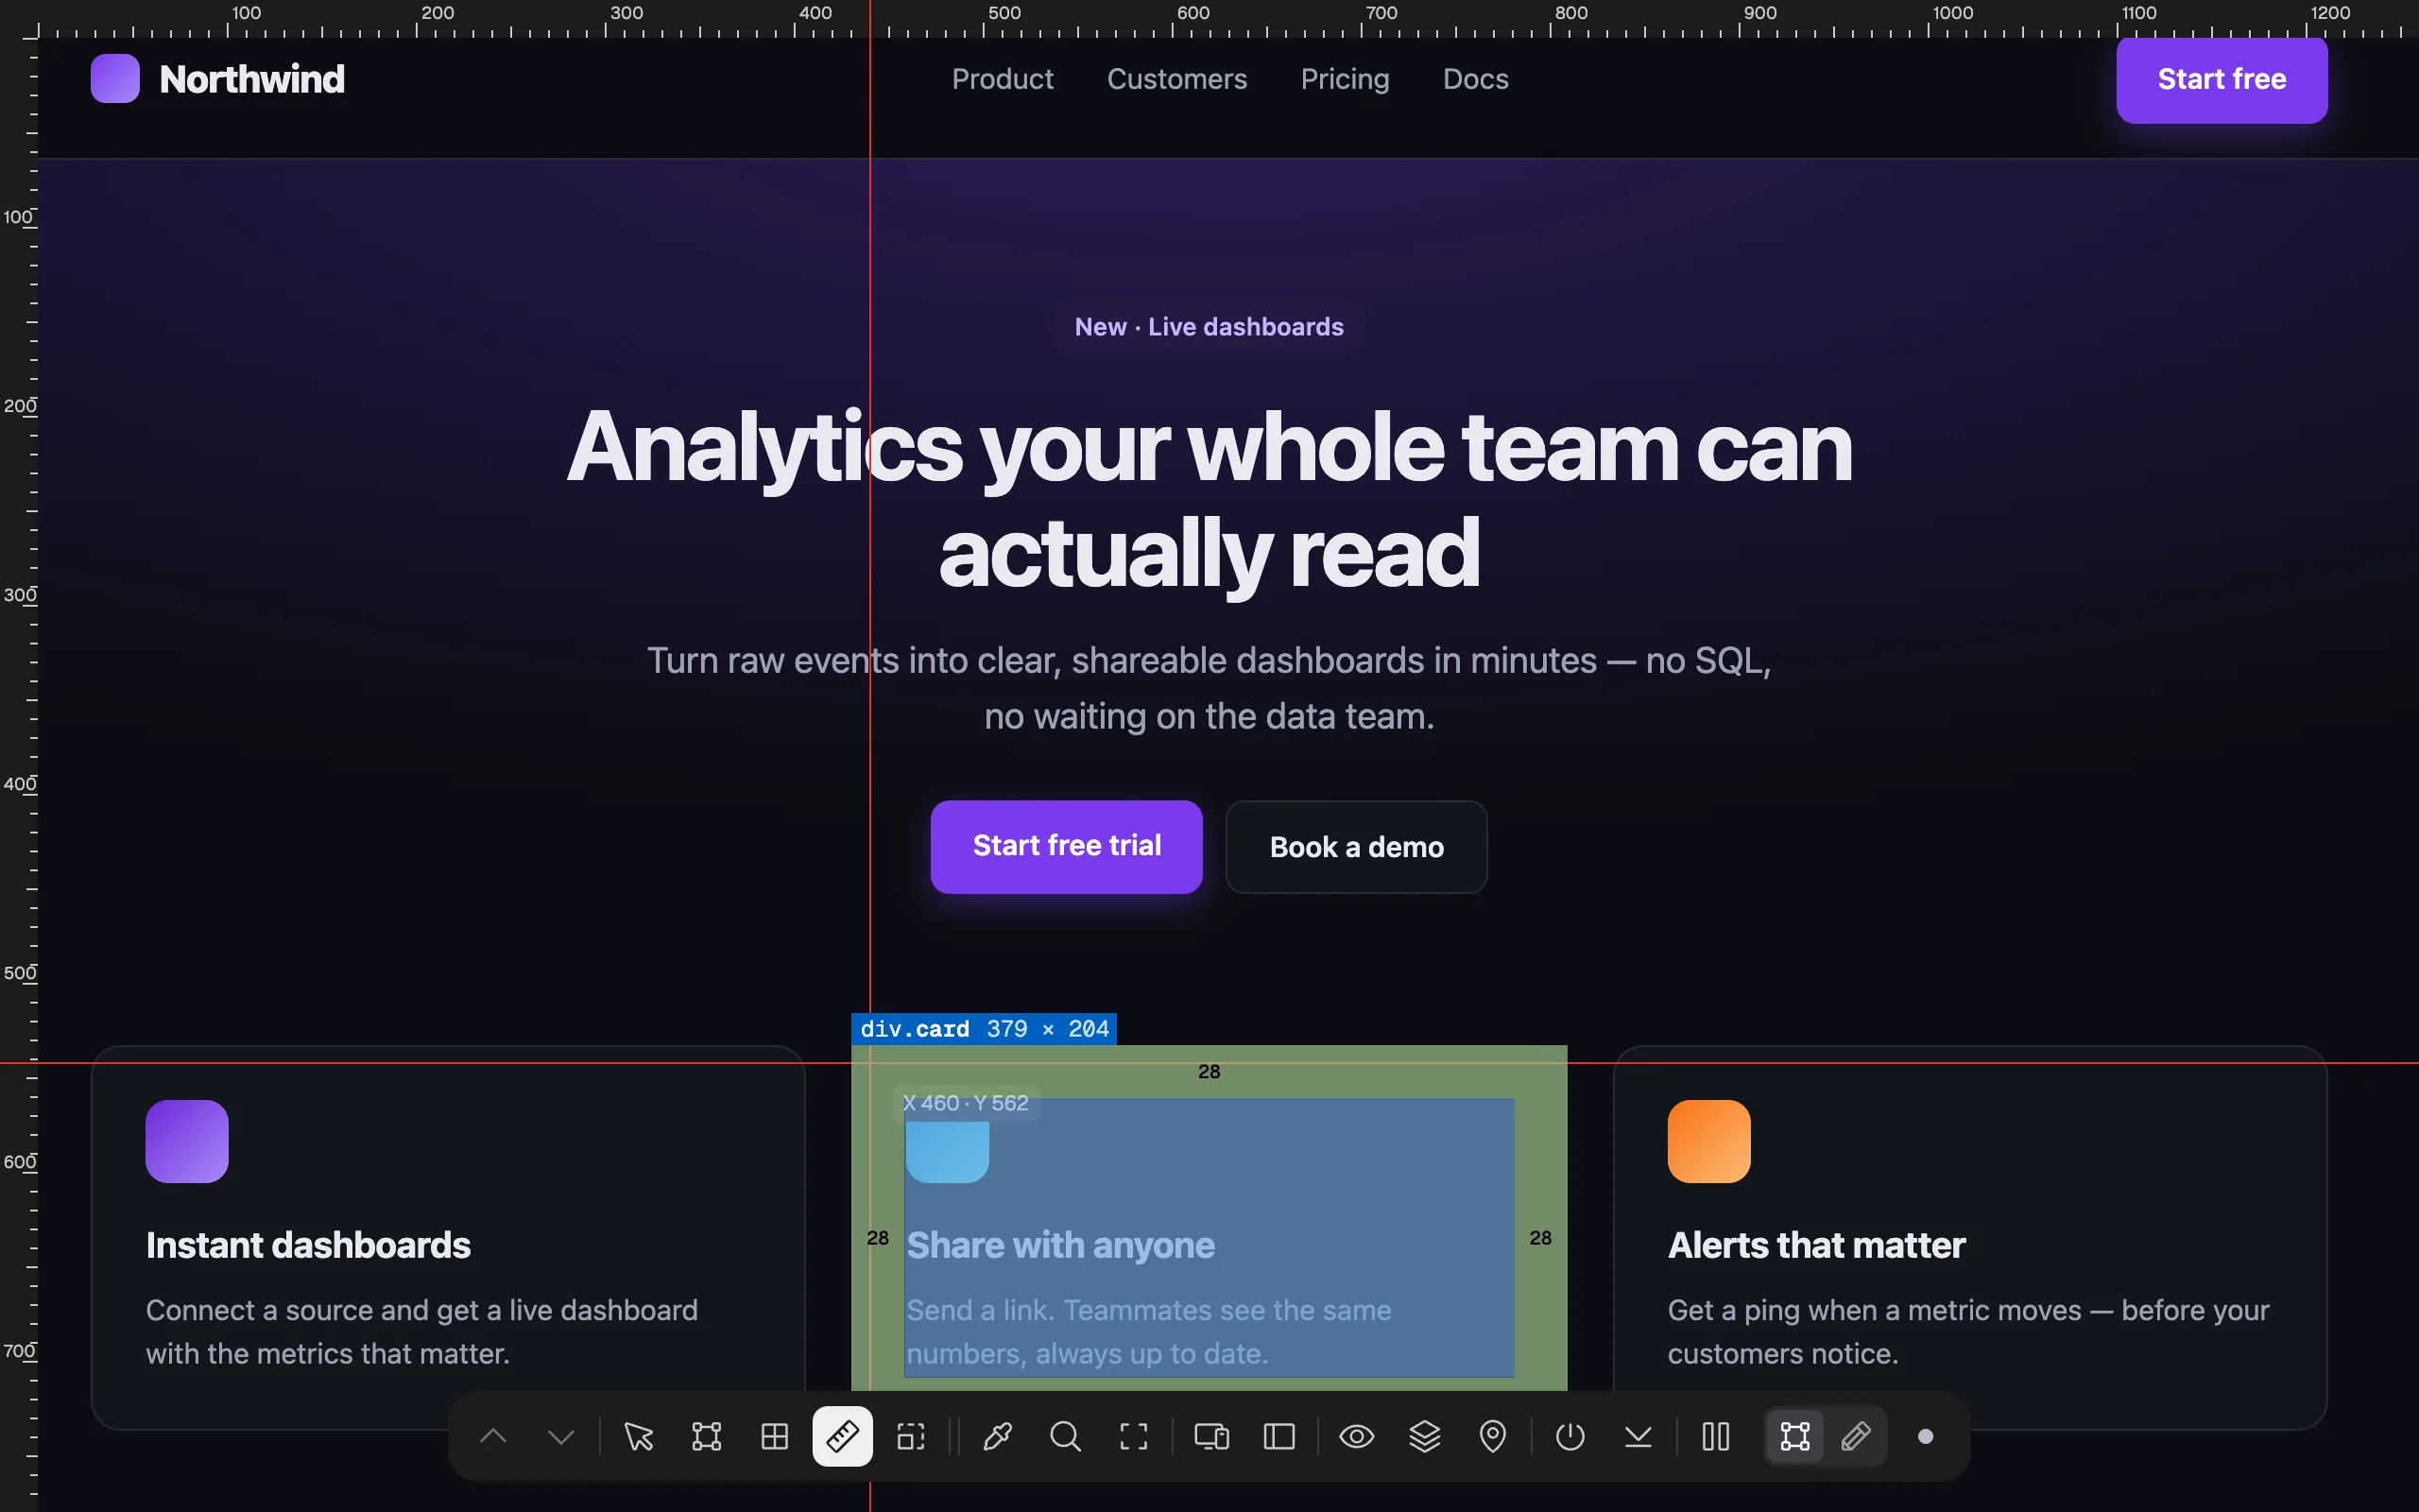This screenshot has width=2419, height=1512.
Task: Click the Share with anyone heading
Action: (x=1060, y=1245)
